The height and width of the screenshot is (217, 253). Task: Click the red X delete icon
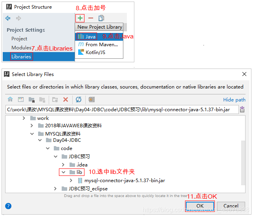(66, 99)
